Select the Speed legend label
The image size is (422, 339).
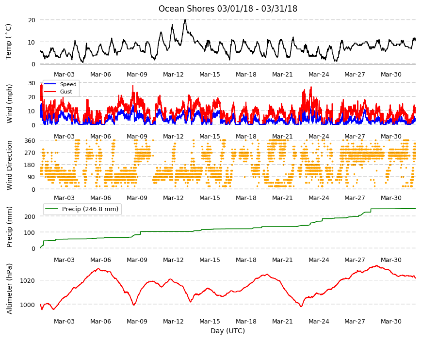pyautogui.click(x=68, y=84)
